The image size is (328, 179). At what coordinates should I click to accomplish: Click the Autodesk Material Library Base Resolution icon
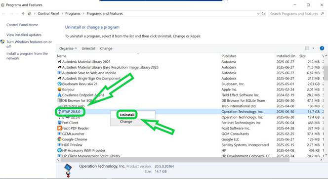(59, 67)
